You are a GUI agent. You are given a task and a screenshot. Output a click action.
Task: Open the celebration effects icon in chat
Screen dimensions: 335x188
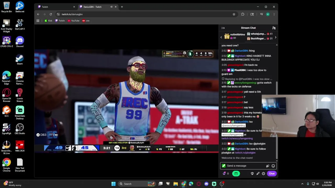tap(267, 166)
